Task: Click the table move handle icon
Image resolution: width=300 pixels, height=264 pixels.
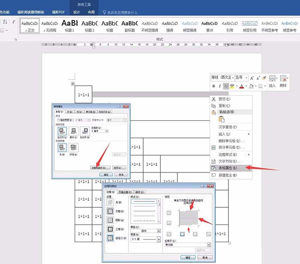Action: tap(73, 83)
